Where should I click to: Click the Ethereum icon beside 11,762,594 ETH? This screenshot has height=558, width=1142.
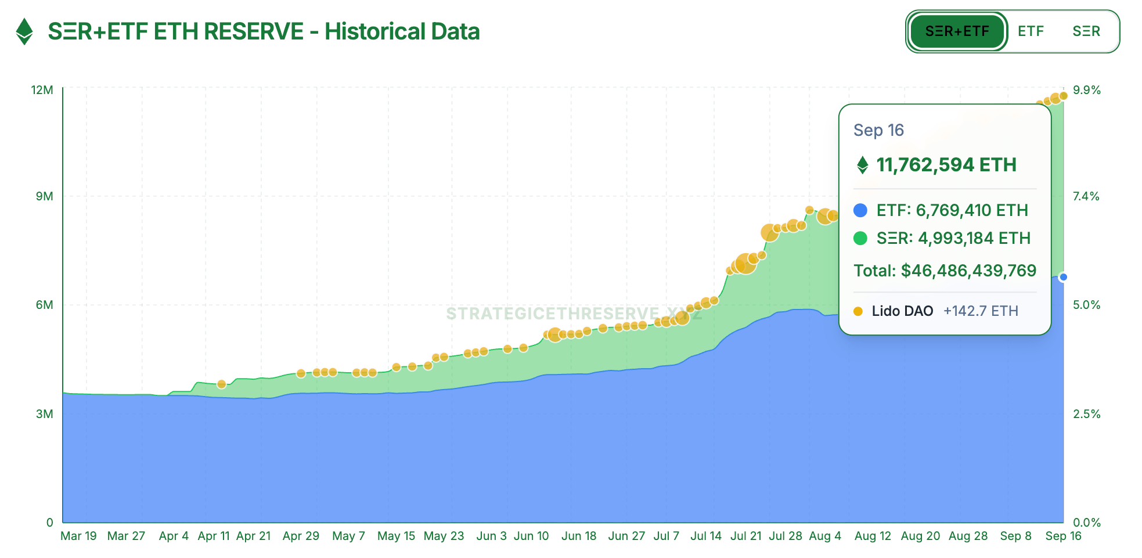click(862, 165)
